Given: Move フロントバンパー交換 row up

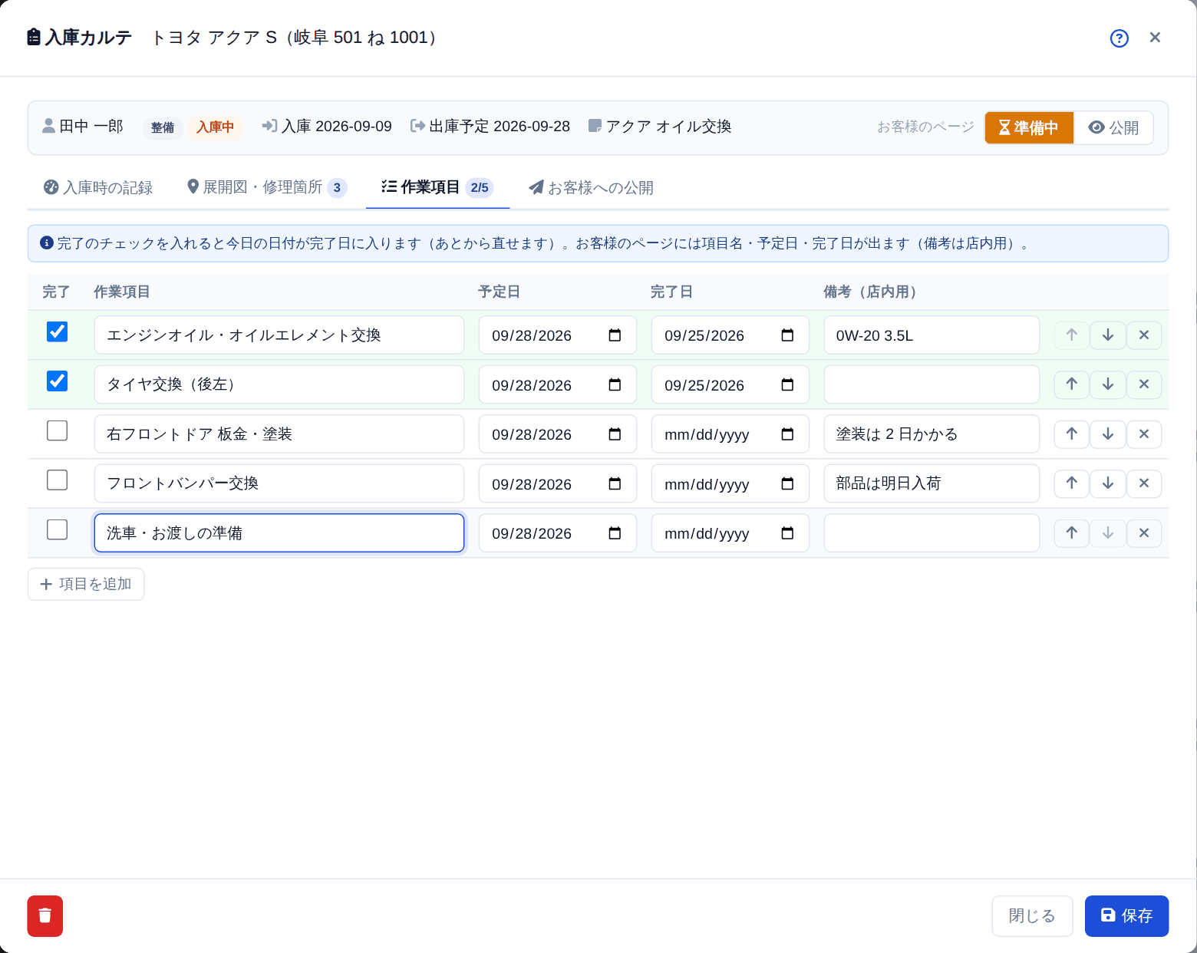Looking at the screenshot, I should (x=1072, y=483).
